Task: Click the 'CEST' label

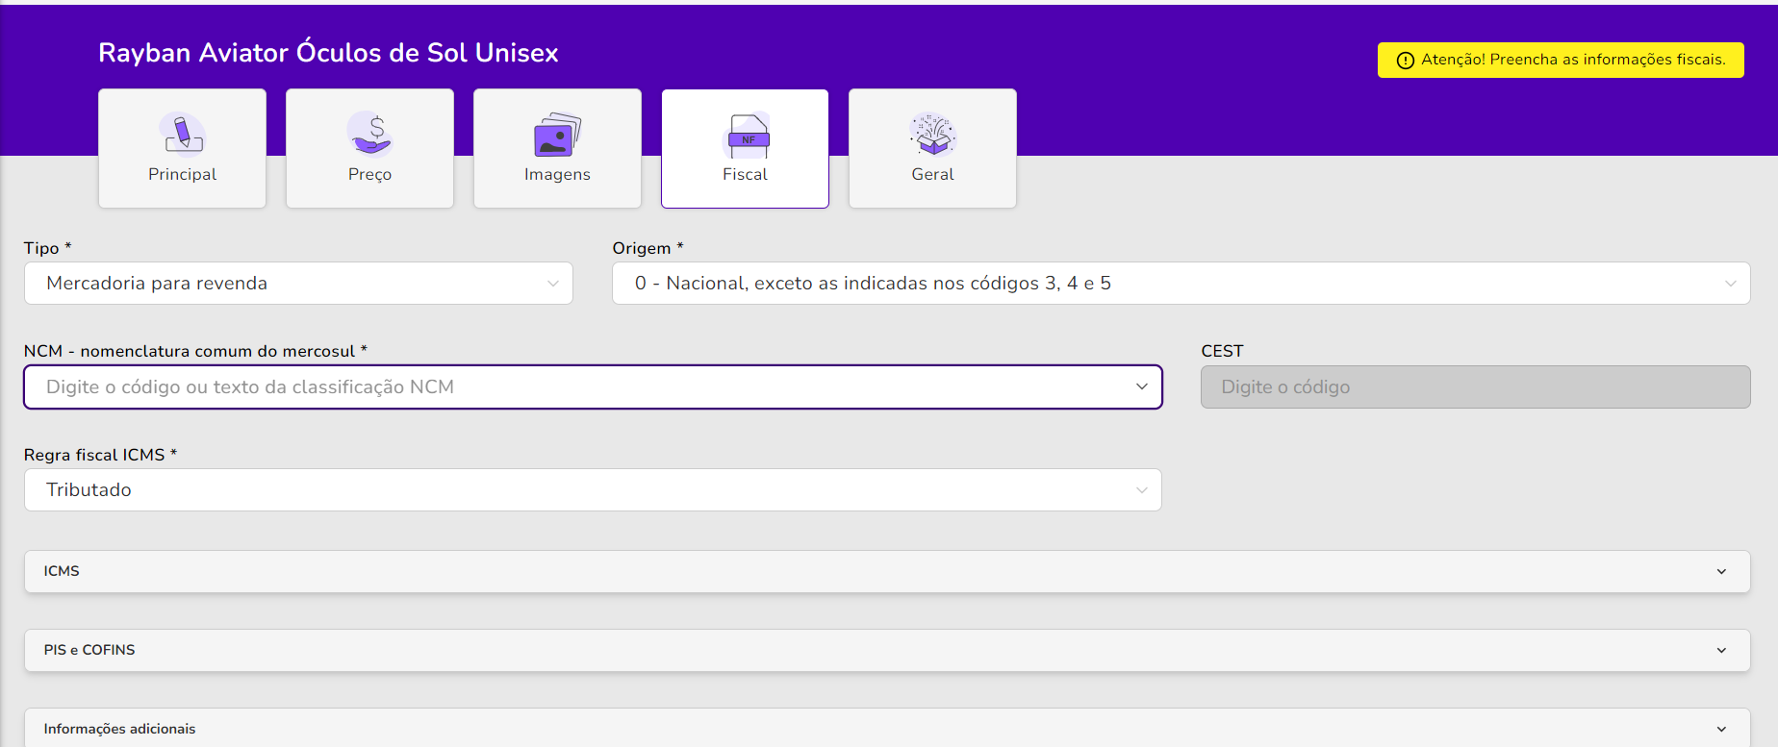Action: 1222,351
